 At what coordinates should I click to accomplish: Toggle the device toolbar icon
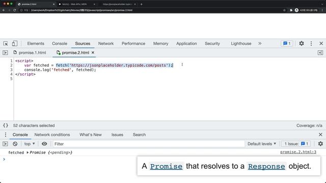pos(15,44)
